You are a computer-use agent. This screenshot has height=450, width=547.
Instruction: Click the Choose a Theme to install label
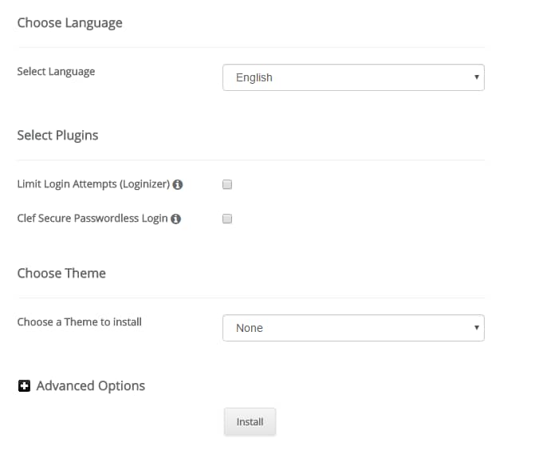(x=80, y=322)
